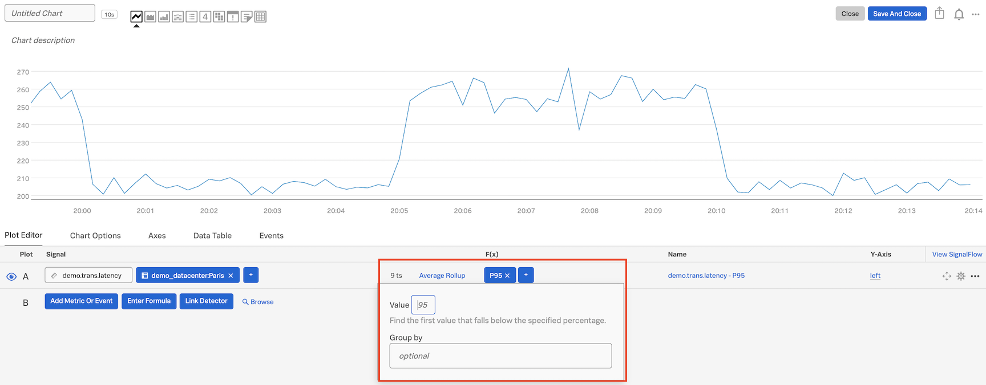Select the event feed chart type
The height and width of the screenshot is (385, 986).
tap(233, 17)
